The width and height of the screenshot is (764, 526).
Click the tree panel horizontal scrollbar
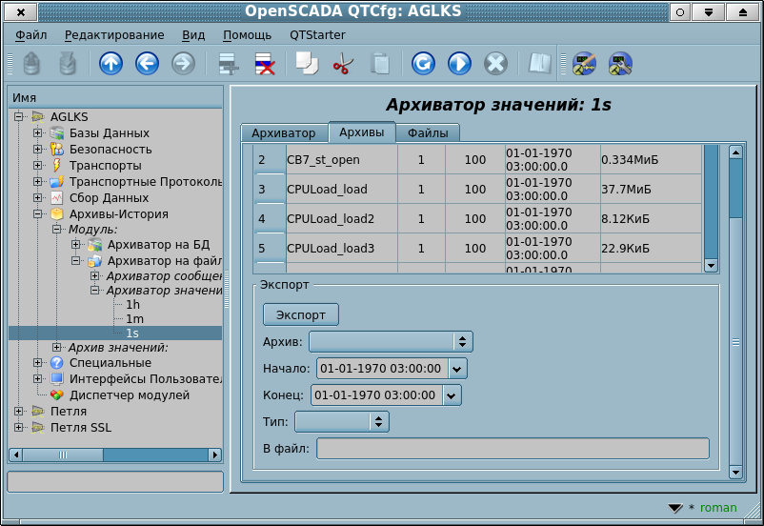pos(114,455)
